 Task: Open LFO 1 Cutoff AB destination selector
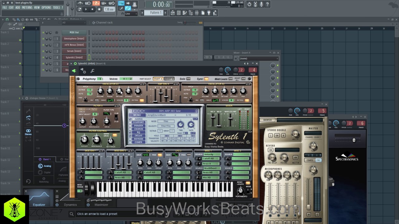[x=152, y=172]
